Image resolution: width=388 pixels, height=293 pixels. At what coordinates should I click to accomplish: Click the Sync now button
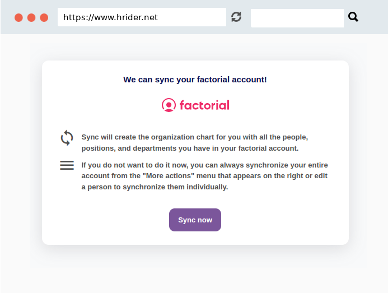coord(195,220)
